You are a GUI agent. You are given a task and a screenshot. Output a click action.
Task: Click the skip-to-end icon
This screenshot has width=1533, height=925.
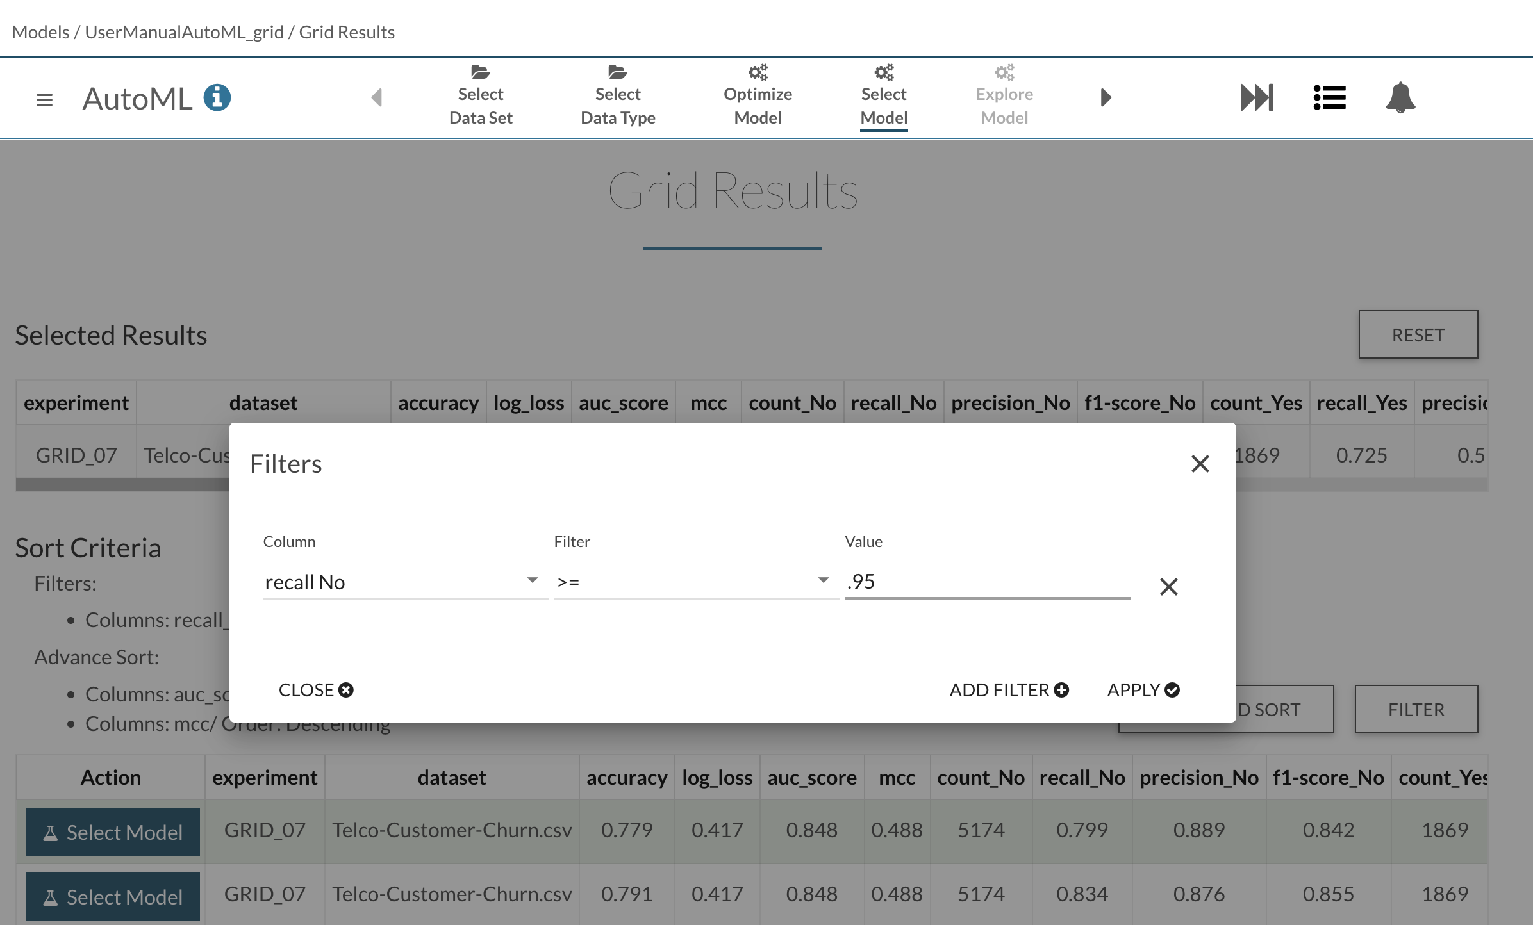1257,97
